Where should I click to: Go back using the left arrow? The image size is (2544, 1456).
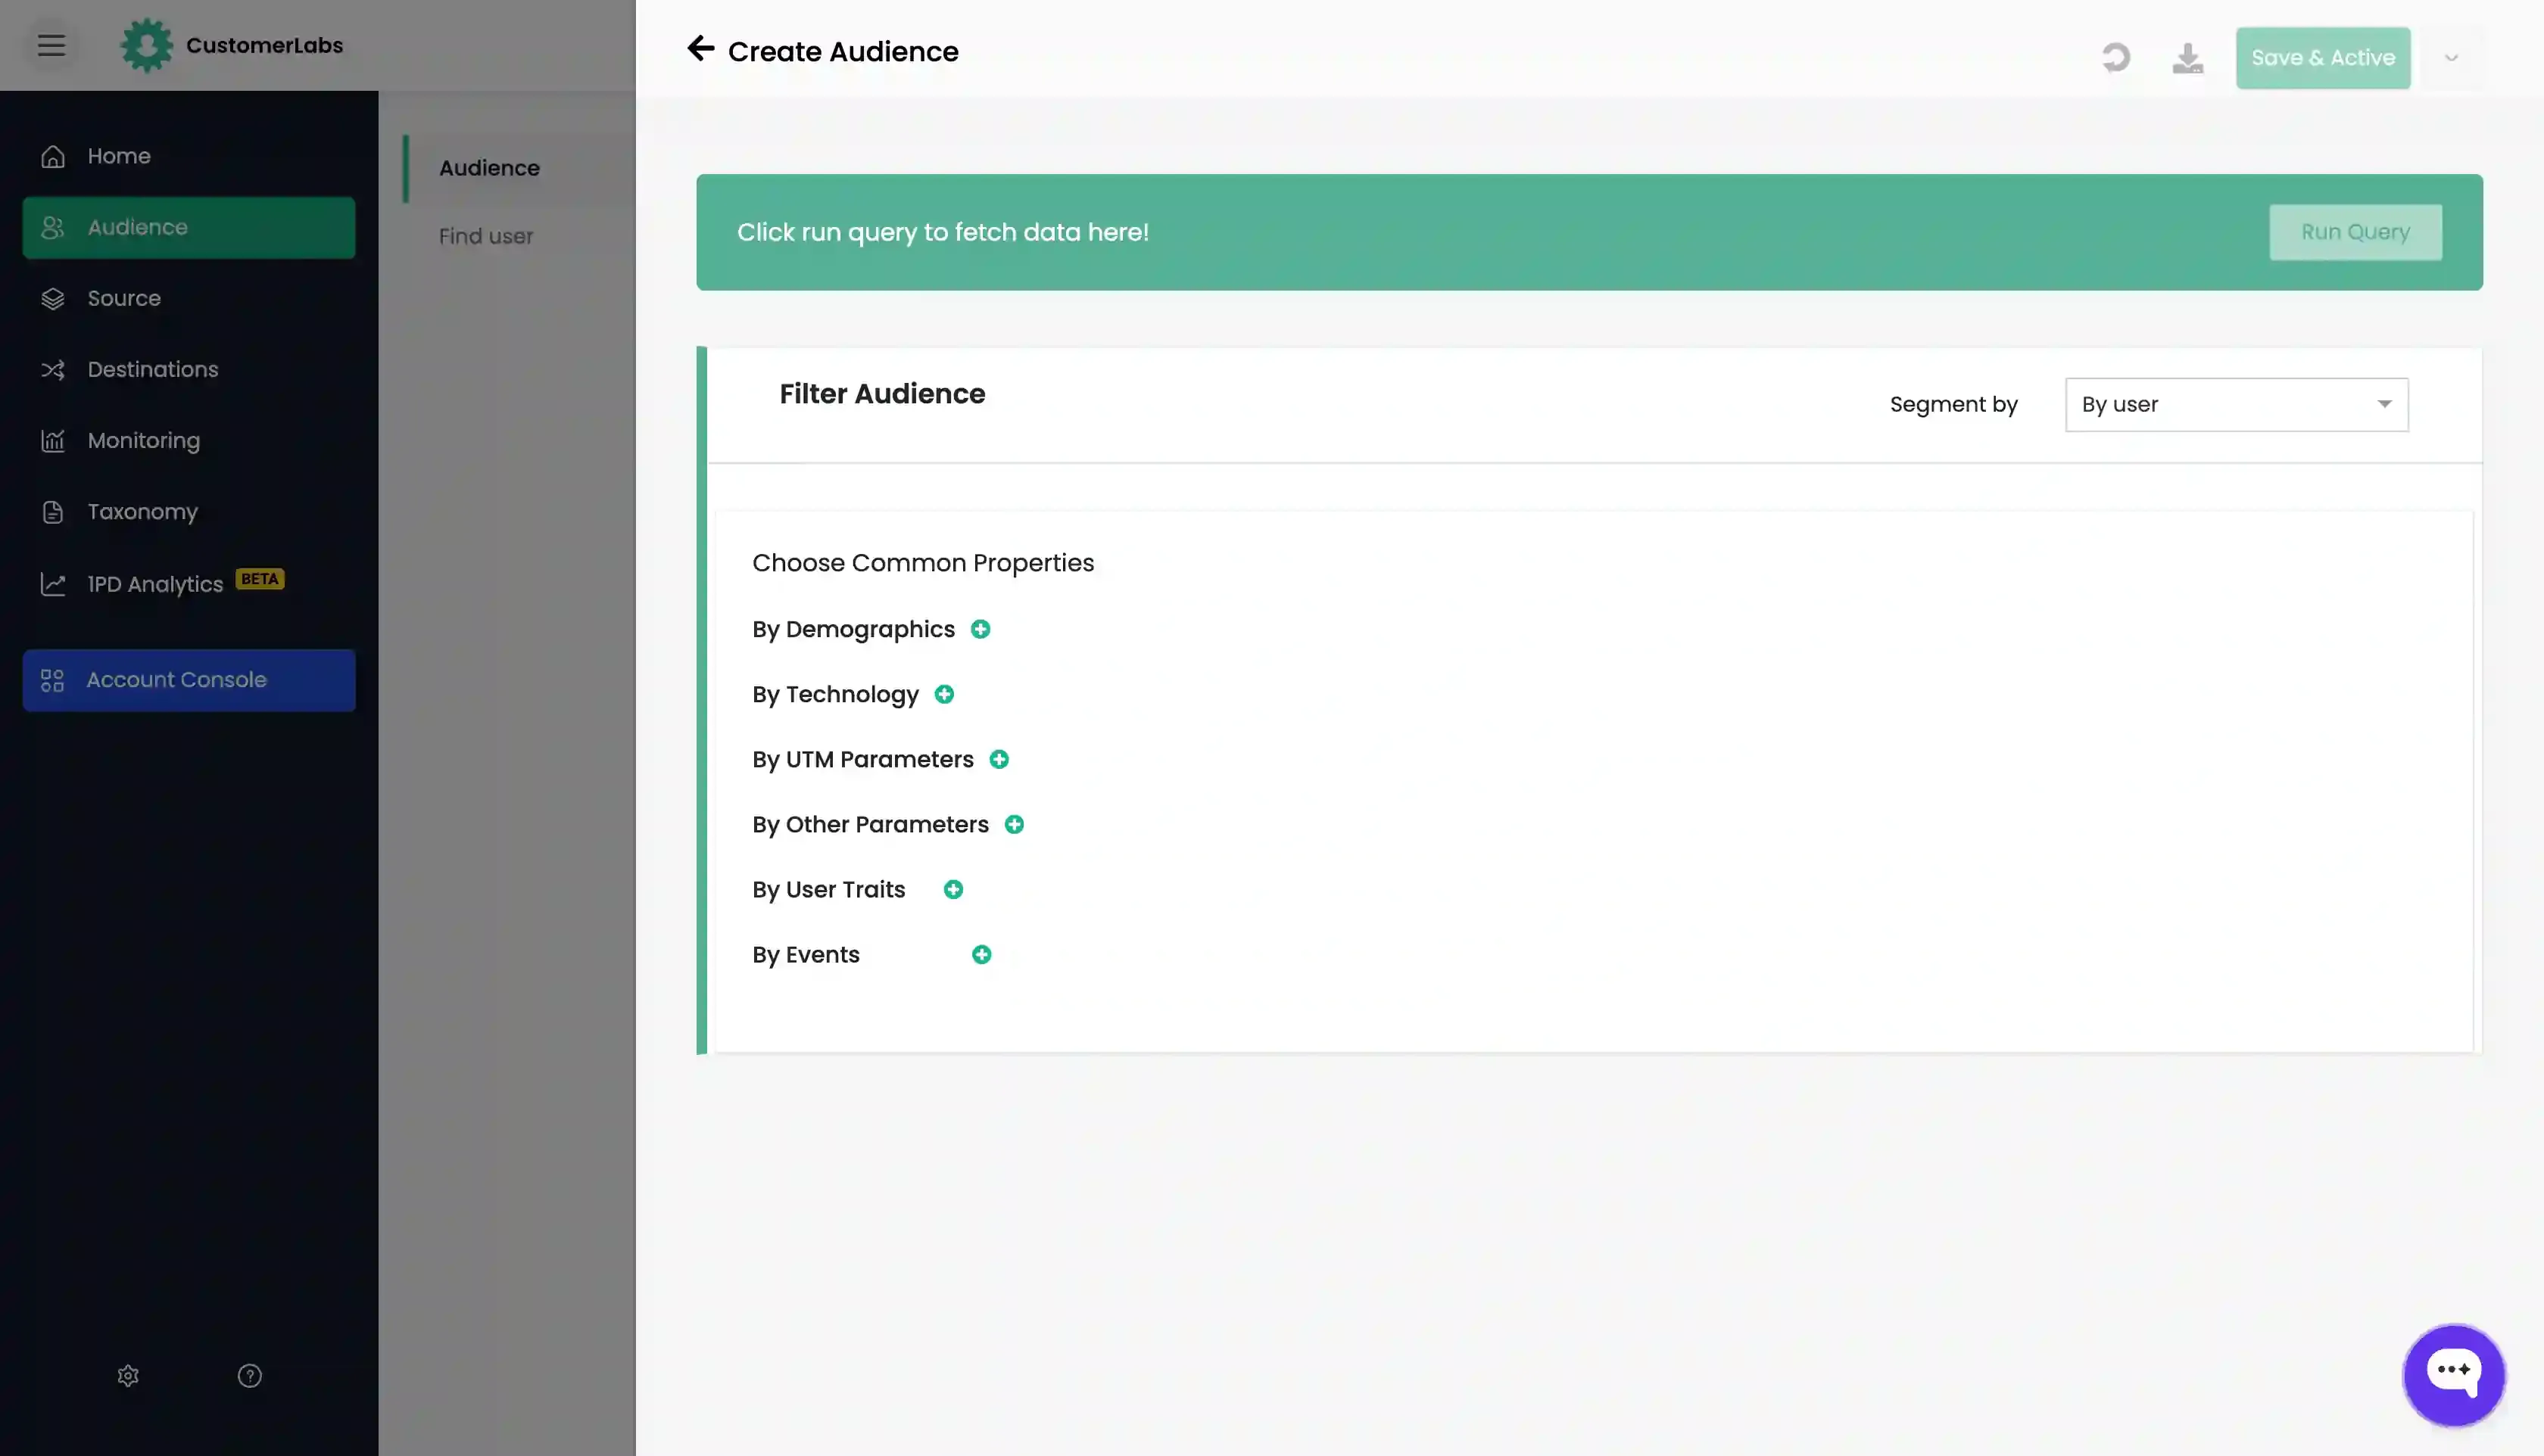(700, 48)
